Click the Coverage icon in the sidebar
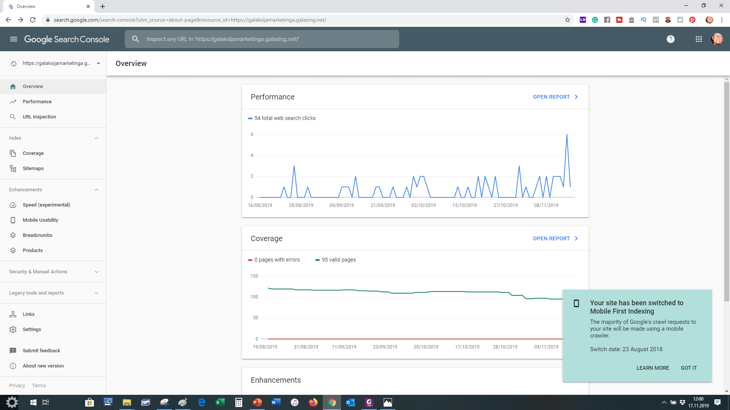 pos(13,153)
